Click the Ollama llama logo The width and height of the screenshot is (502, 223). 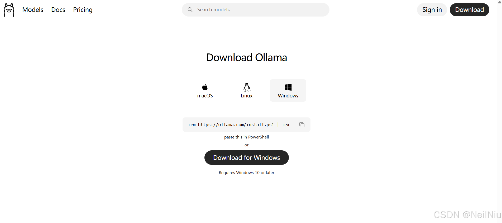9,10
